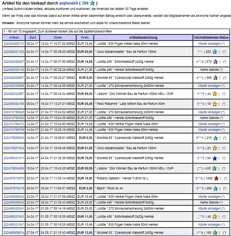The image size is (231, 236).
Task: Open item 222487674870
Action: point(14,178)
